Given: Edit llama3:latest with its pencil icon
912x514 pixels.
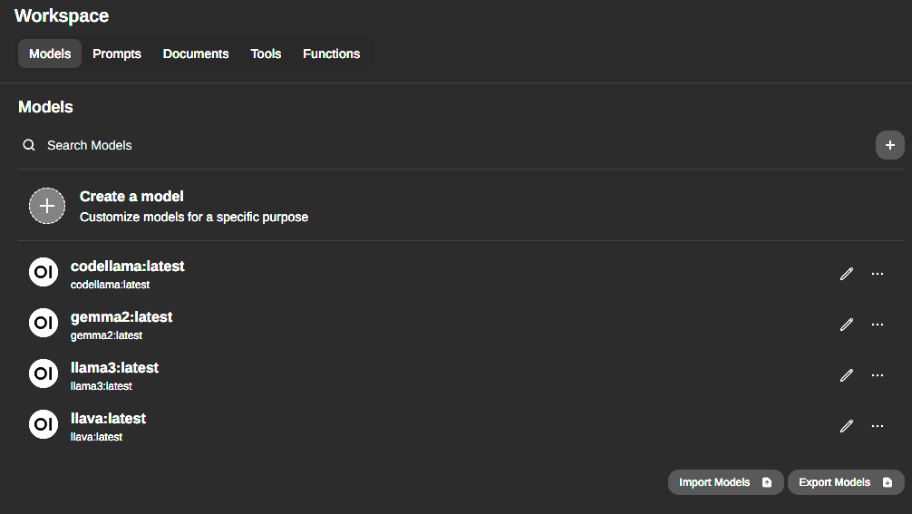Looking at the screenshot, I should [847, 375].
